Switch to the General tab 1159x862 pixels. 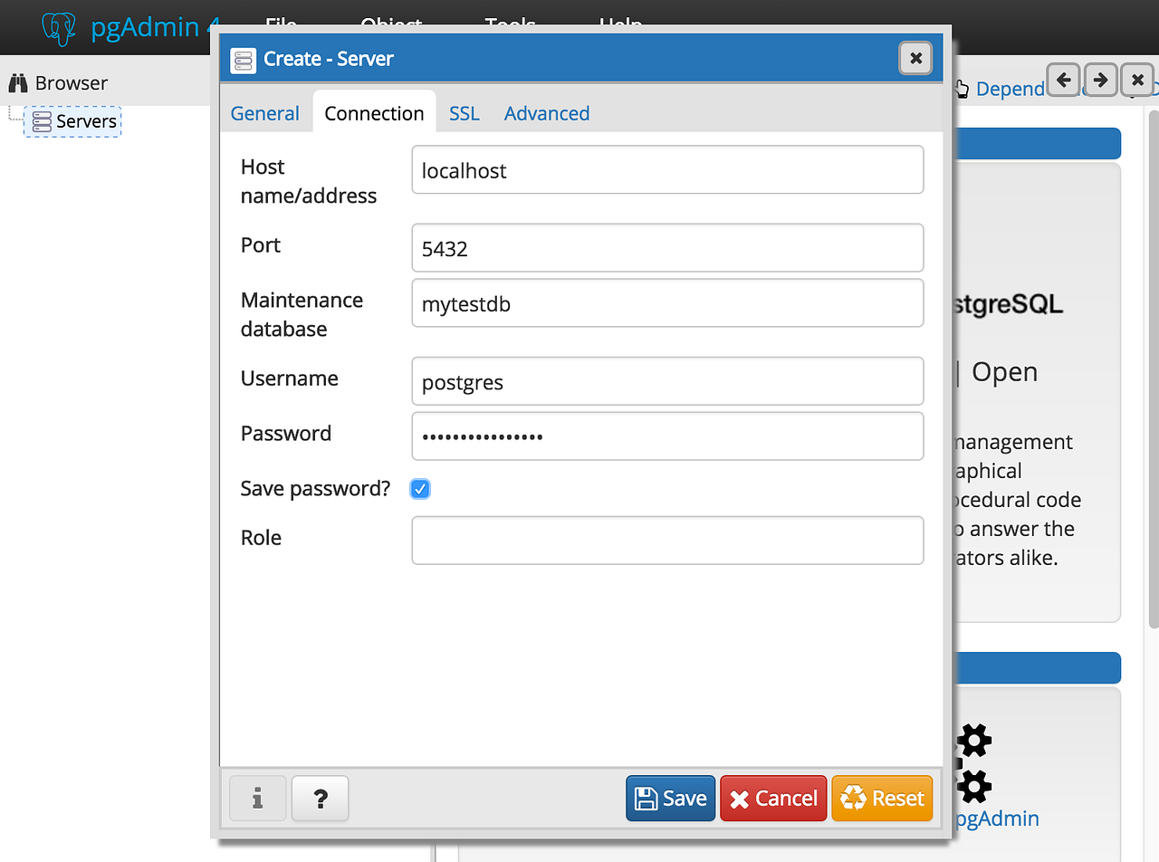pos(264,113)
